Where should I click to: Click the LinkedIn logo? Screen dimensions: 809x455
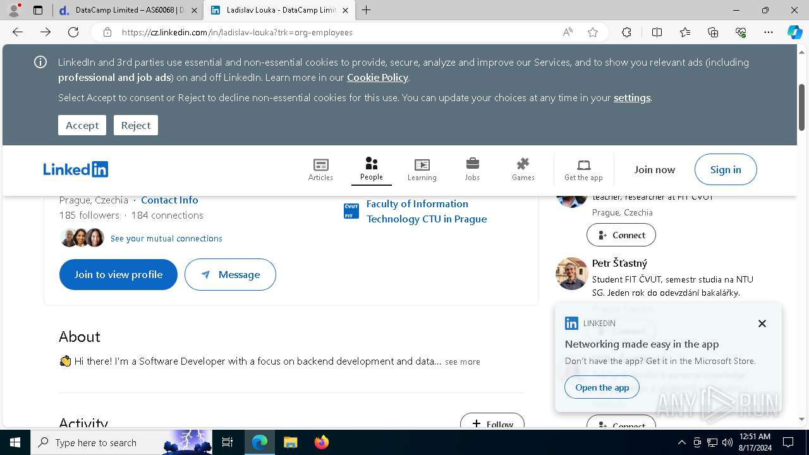tap(76, 169)
